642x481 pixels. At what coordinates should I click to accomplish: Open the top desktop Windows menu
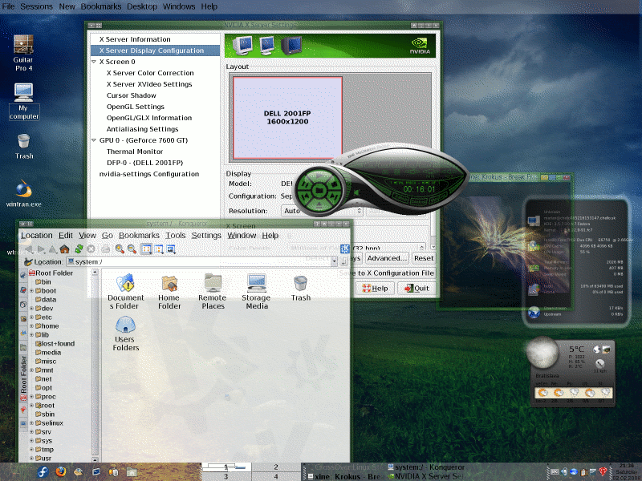click(x=179, y=6)
